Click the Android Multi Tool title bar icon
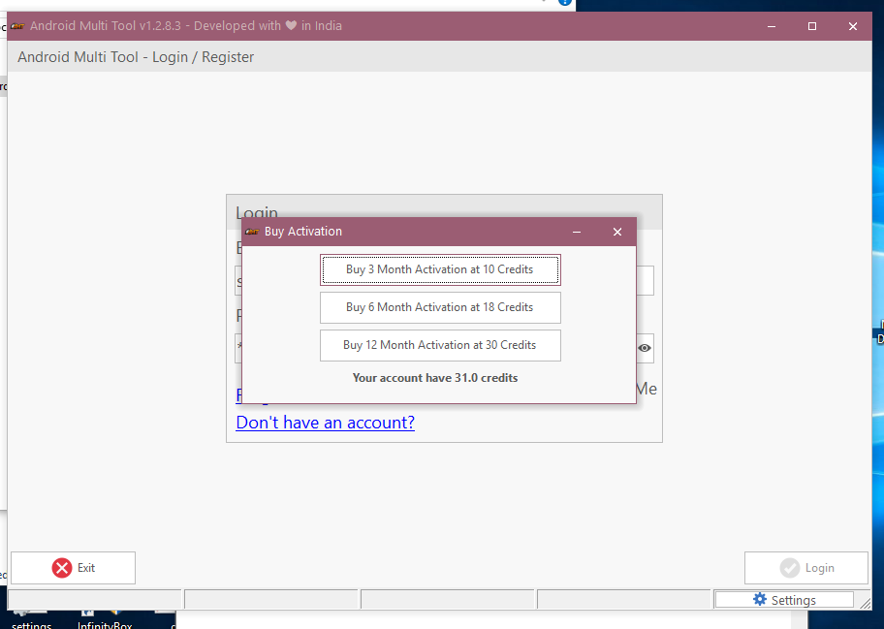Viewport: 884px width, 629px height. point(17,26)
